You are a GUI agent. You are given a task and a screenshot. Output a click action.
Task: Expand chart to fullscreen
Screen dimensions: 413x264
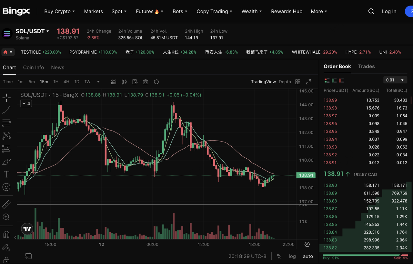click(308, 82)
